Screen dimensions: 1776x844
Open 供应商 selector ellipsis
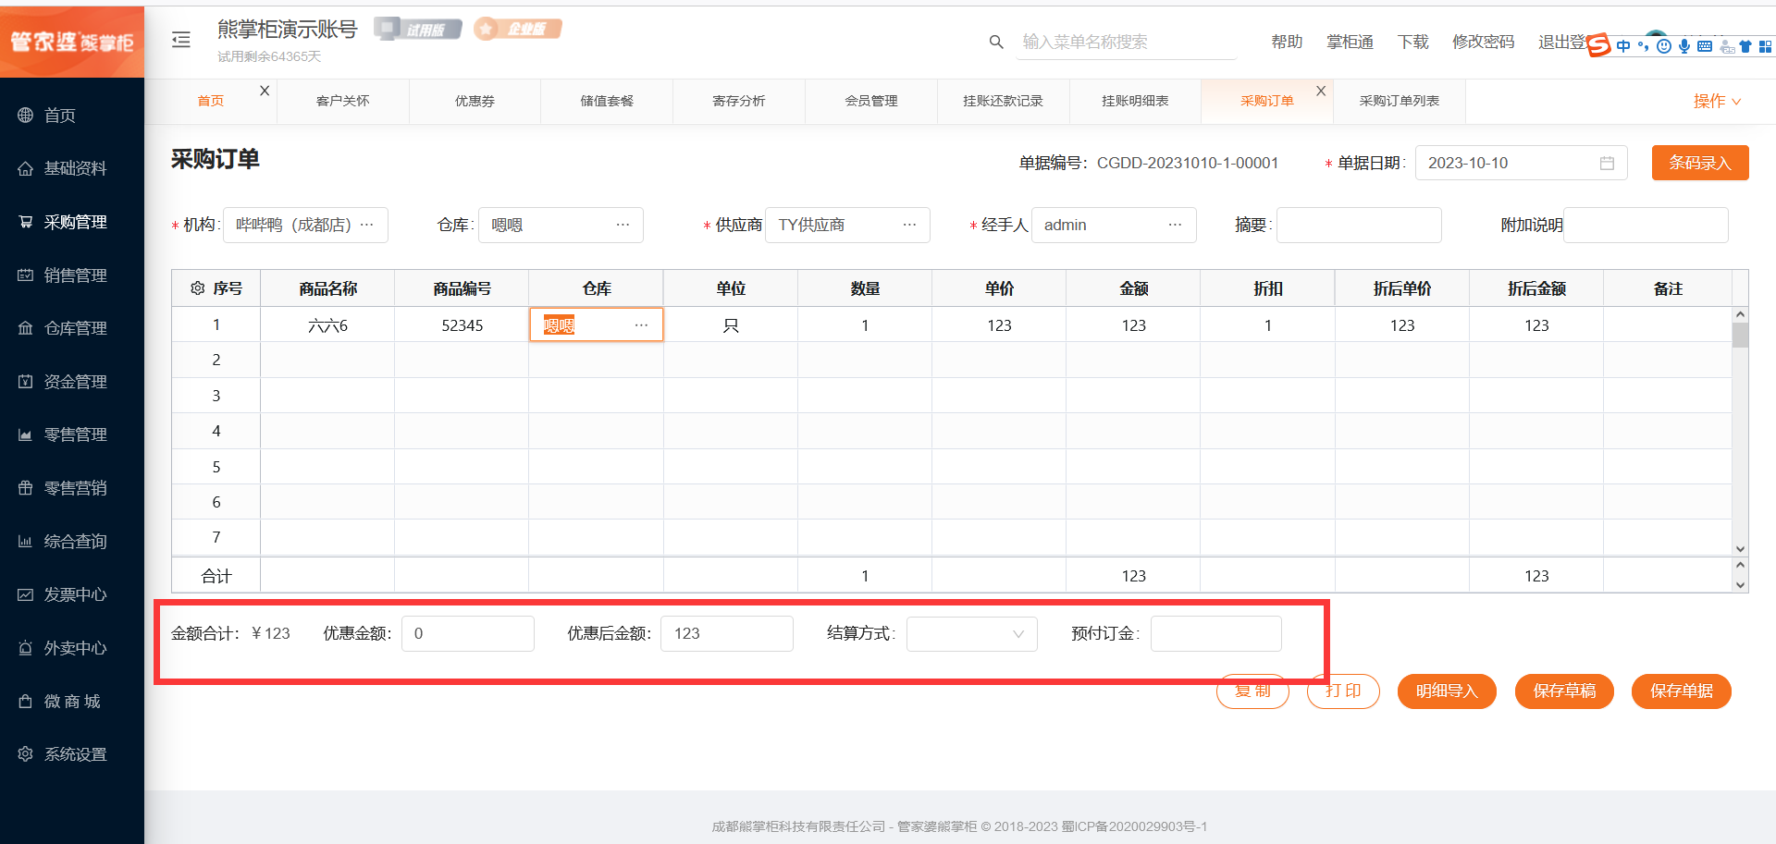909,225
